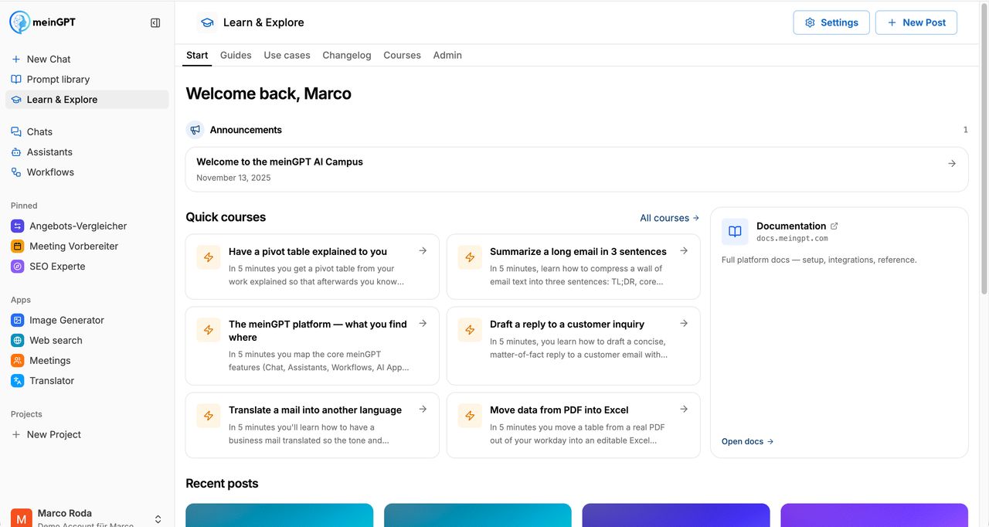Switch to the Start tab
Image resolution: width=989 pixels, height=527 pixels.
197,55
